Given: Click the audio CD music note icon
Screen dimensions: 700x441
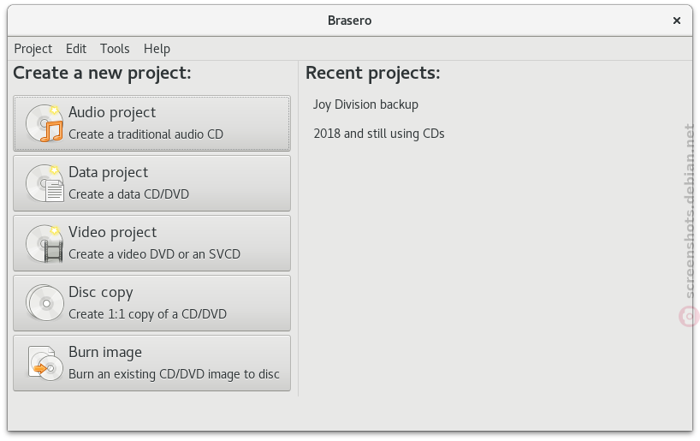Looking at the screenshot, I should pyautogui.click(x=44, y=123).
